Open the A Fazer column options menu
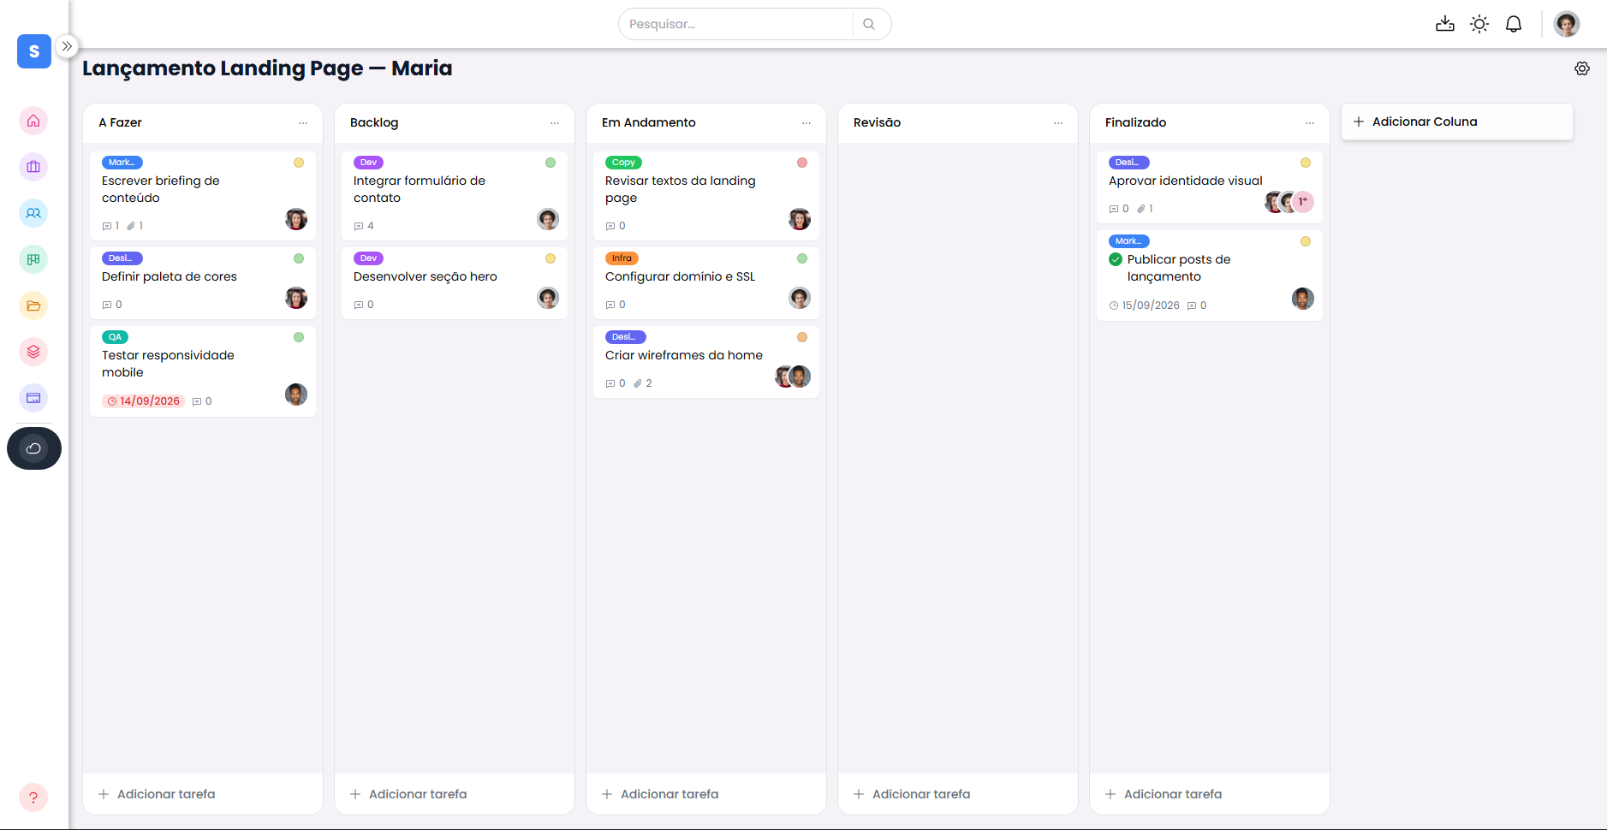Image resolution: width=1607 pixels, height=830 pixels. [303, 123]
